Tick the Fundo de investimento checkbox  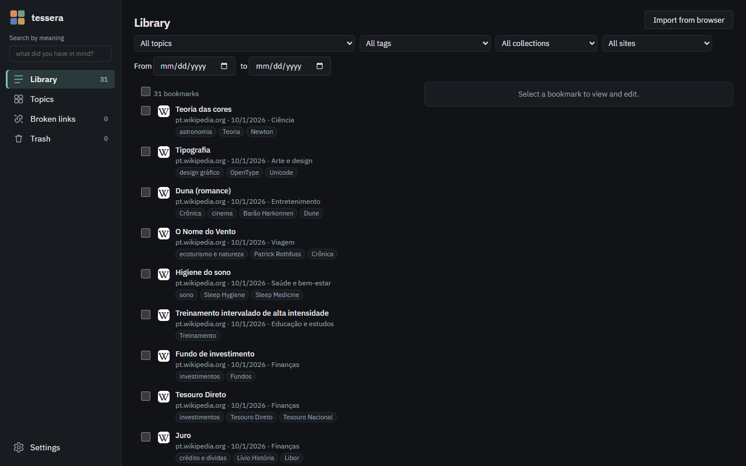point(146,355)
